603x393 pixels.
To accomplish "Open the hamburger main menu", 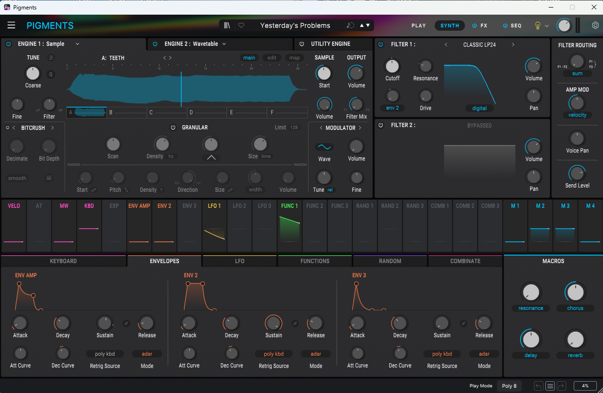I will (x=11, y=26).
